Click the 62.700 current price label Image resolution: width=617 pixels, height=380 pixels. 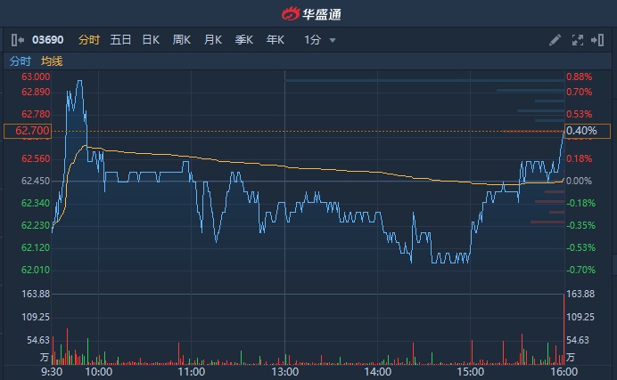coord(28,131)
